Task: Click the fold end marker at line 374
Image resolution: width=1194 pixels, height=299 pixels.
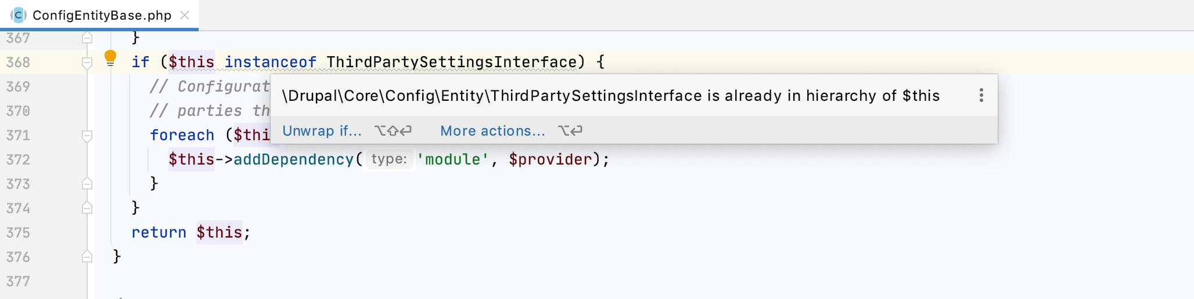Action: (x=87, y=208)
